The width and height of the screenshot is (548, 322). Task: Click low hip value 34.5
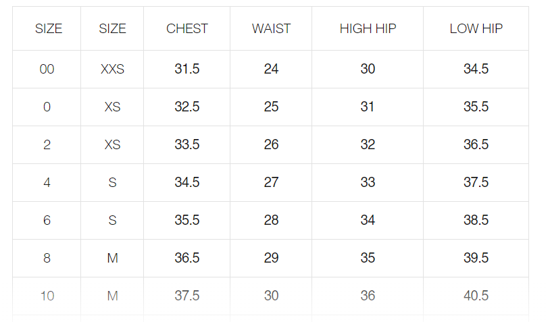(476, 69)
